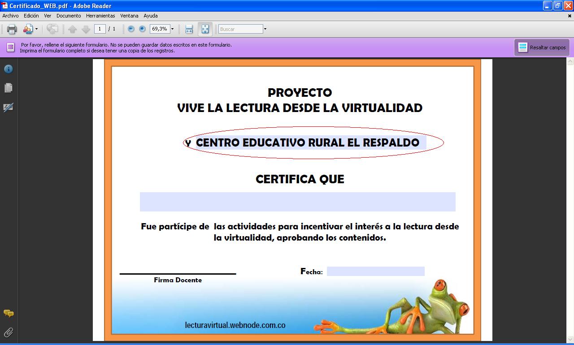Open the Attachments paperclip panel
This screenshot has width=574, height=345.
9,332
